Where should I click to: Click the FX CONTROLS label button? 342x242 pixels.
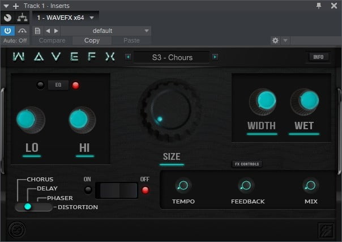pyautogui.click(x=247, y=164)
